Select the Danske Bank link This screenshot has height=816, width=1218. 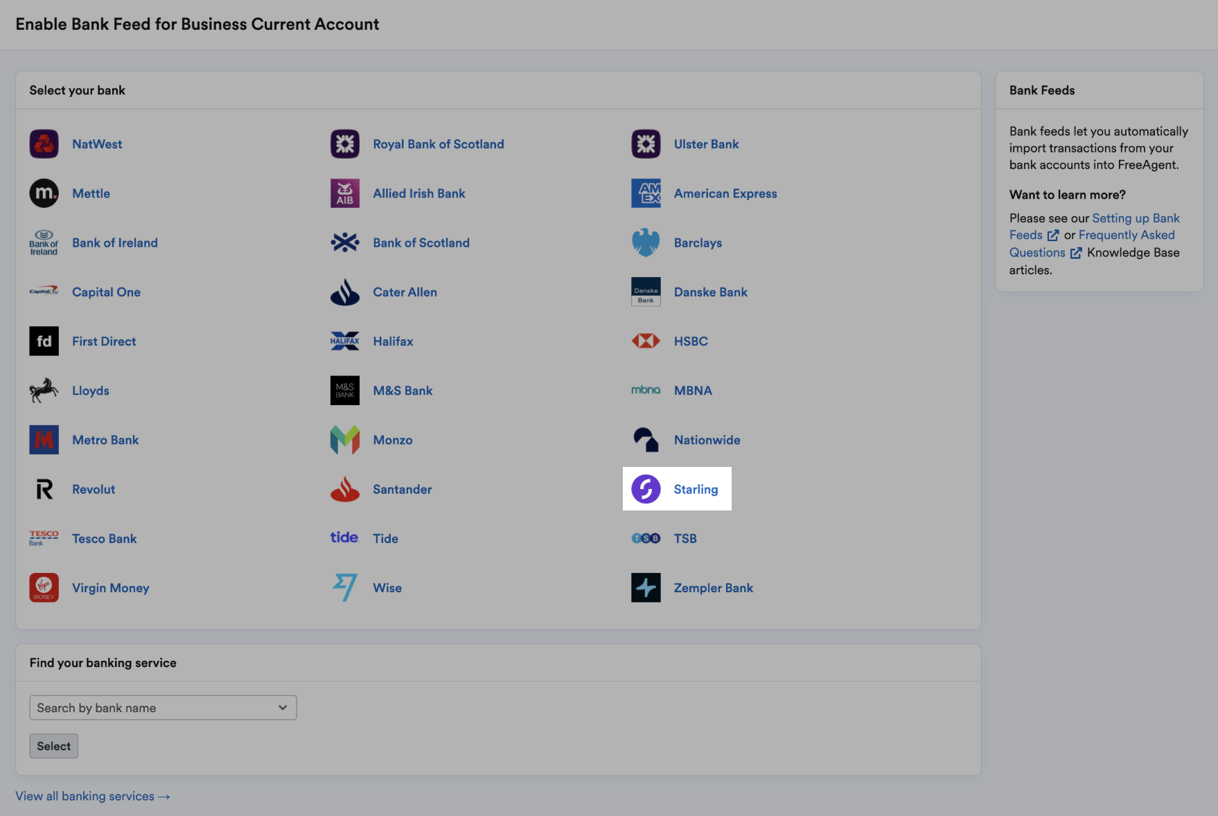(x=711, y=292)
